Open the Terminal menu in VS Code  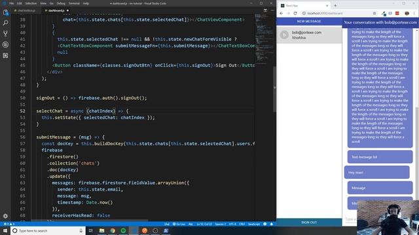74,3
